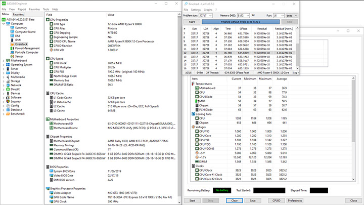Click the LinX finished progress bar
Screen dimensions: 364x205
pos(241,22)
